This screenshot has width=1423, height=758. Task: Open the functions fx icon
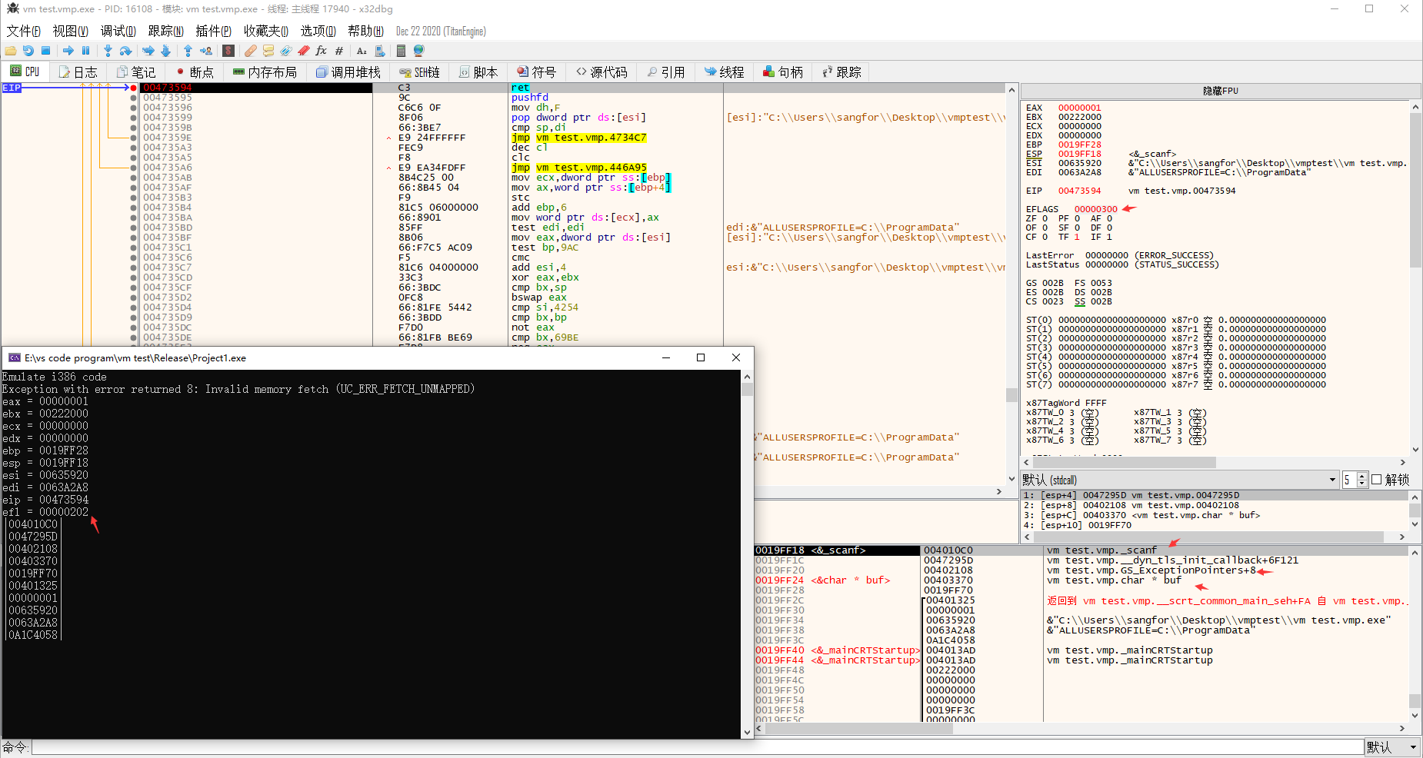click(321, 51)
